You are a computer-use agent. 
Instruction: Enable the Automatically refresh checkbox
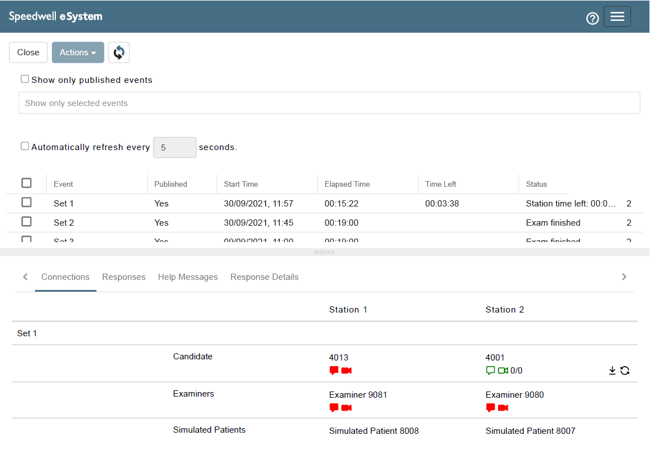pos(25,146)
